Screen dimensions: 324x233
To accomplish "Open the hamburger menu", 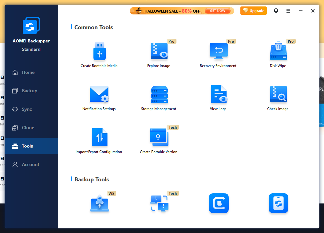I will [288, 10].
